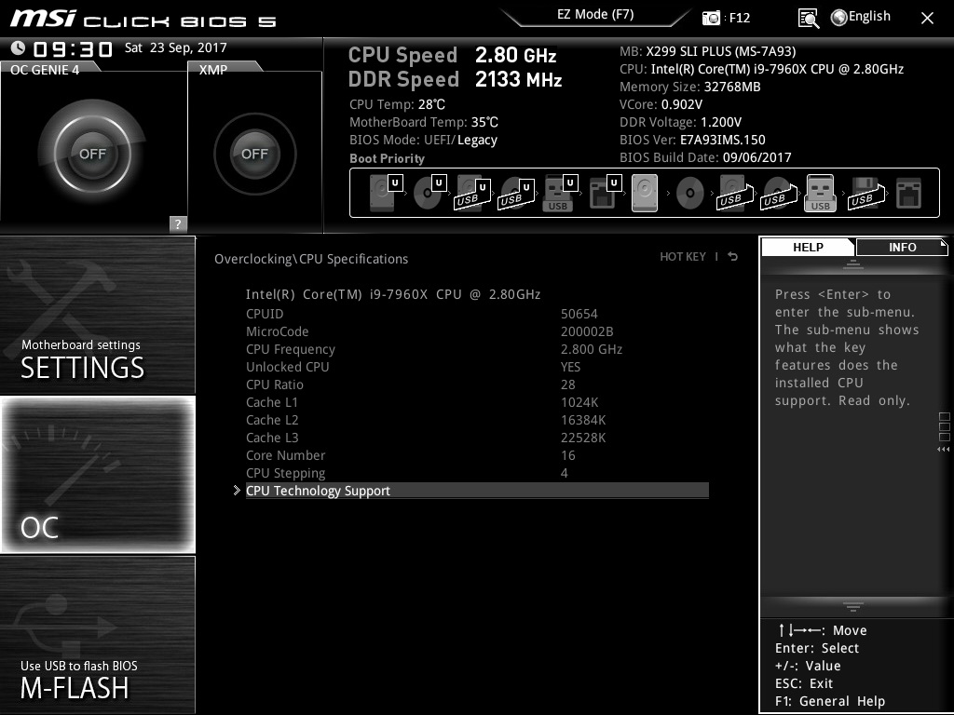Select the Core Number row
This screenshot has width=954, height=715.
click(477, 454)
